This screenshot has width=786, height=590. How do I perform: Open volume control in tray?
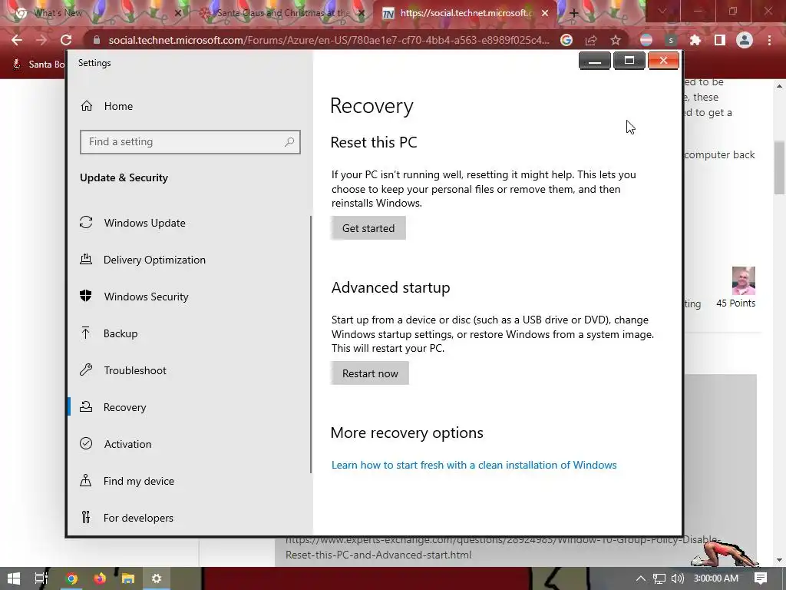(x=677, y=578)
